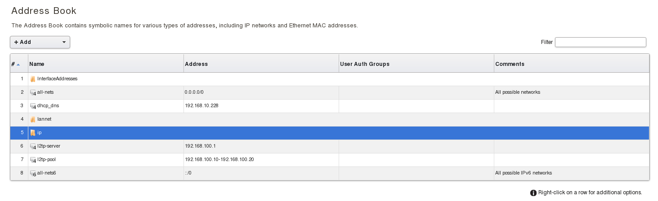The width and height of the screenshot is (658, 201).
Task: Open the Add dropdown menu
Action: 40,42
